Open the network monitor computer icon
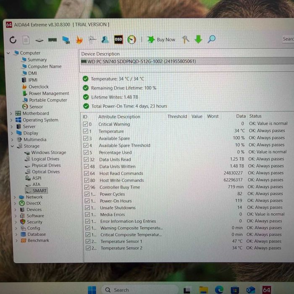Screen dimensions: 294x294 click(x=66, y=40)
